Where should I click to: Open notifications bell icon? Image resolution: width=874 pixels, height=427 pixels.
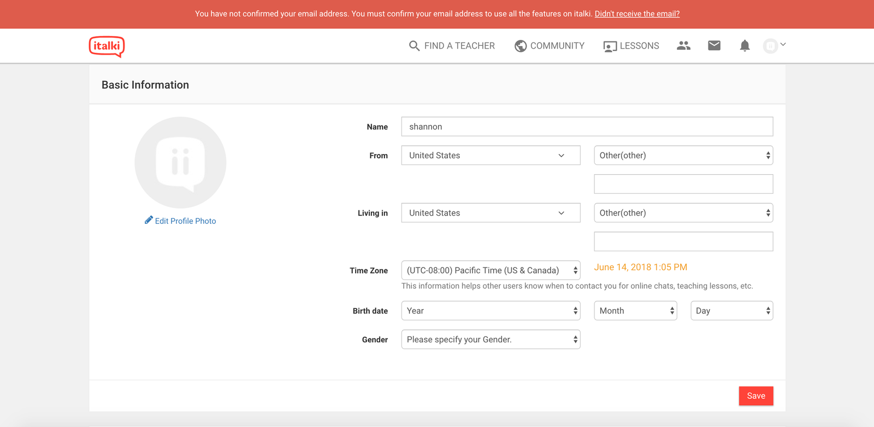tap(745, 46)
